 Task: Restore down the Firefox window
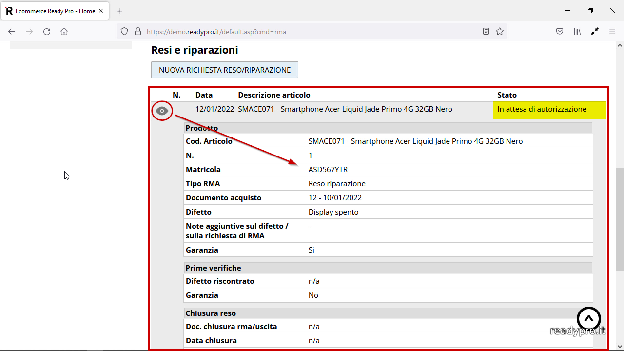590,11
